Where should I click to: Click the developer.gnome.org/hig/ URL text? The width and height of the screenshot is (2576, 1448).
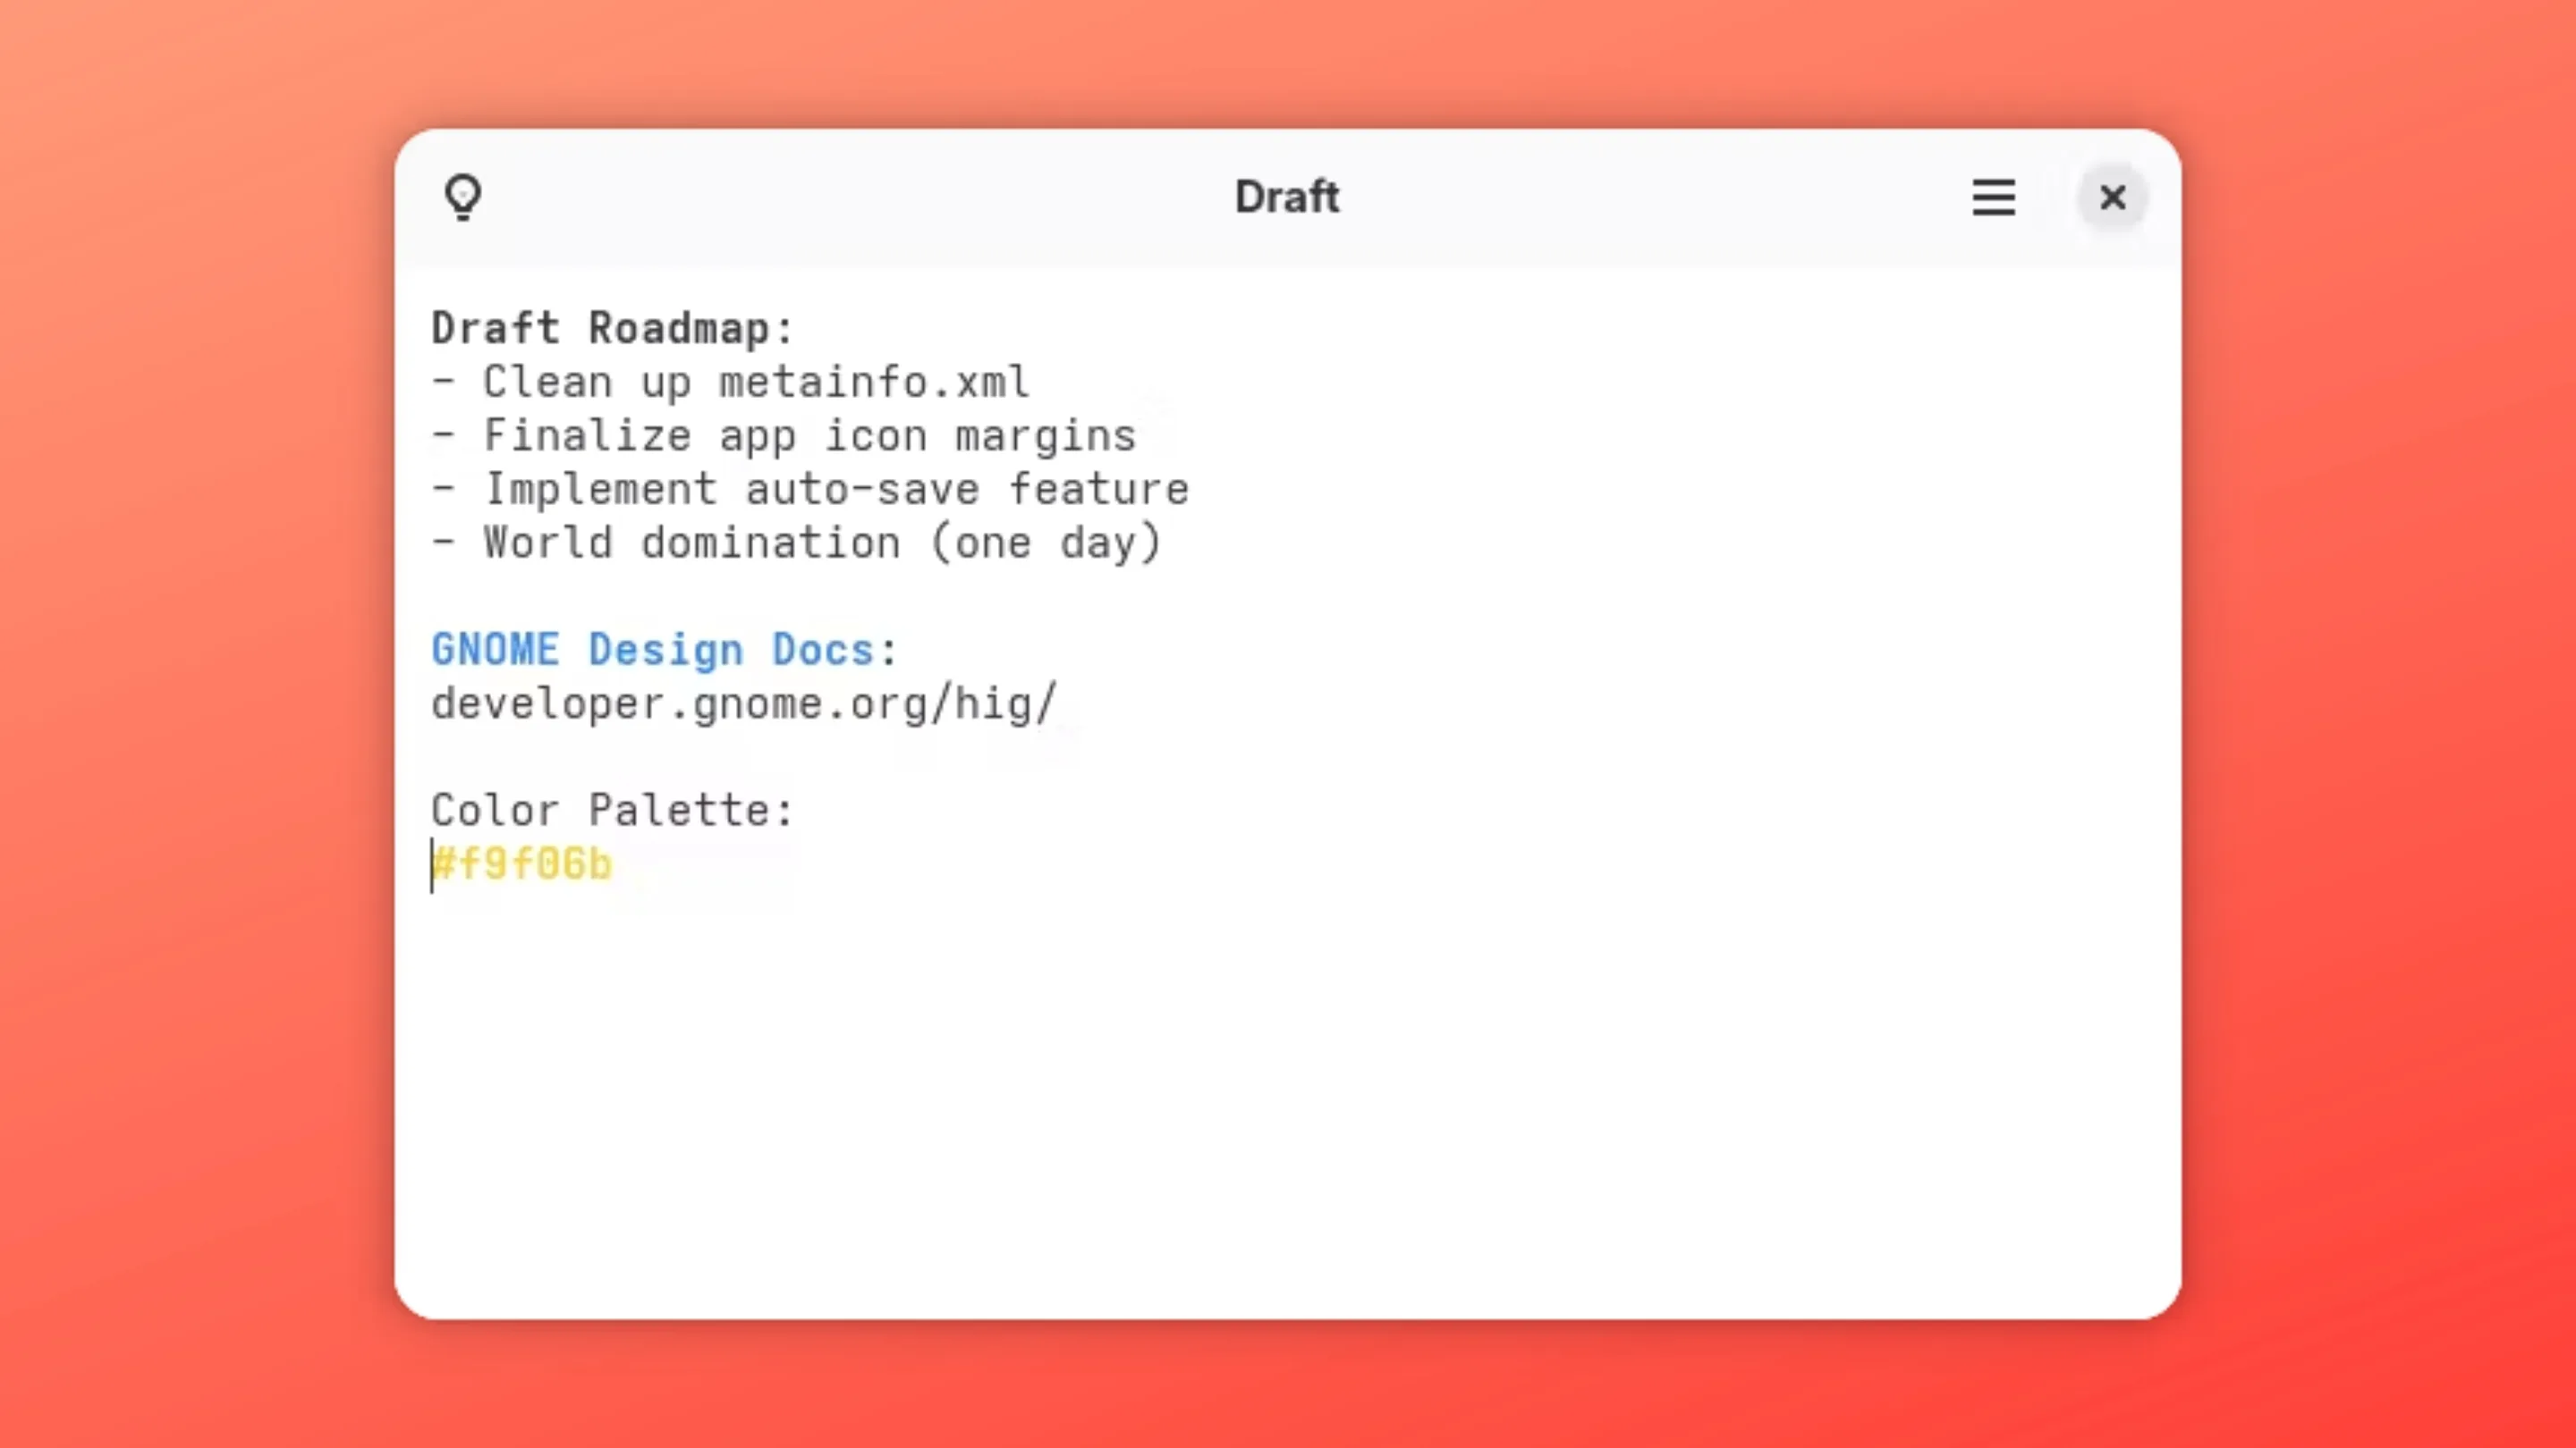(x=743, y=703)
